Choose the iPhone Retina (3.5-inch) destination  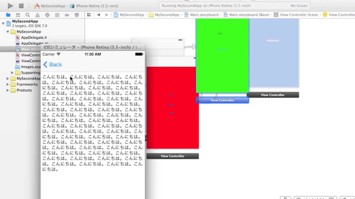pos(94,6)
